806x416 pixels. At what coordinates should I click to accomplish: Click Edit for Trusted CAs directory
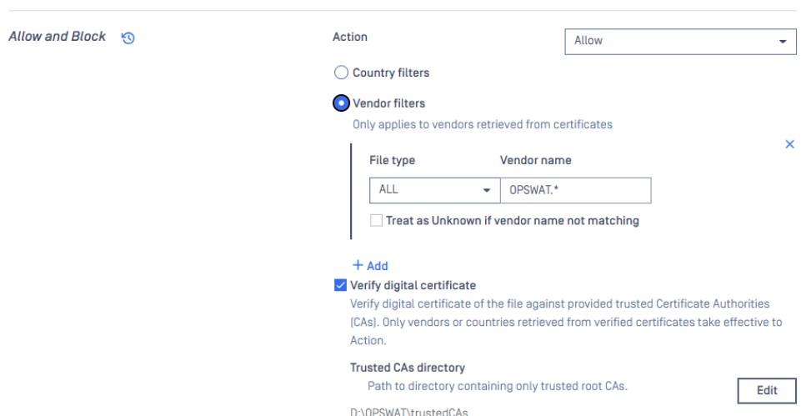(x=767, y=391)
